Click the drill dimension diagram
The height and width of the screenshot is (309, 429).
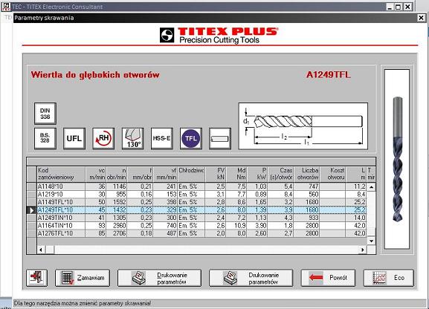[x=303, y=126]
